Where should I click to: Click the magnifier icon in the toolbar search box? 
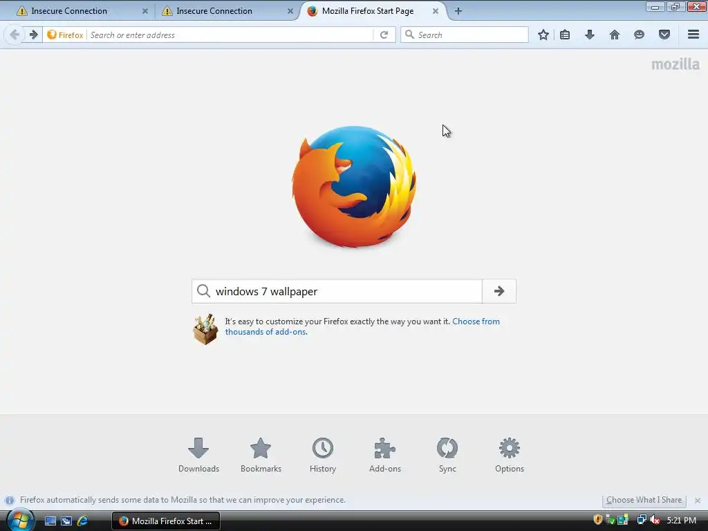pos(409,35)
